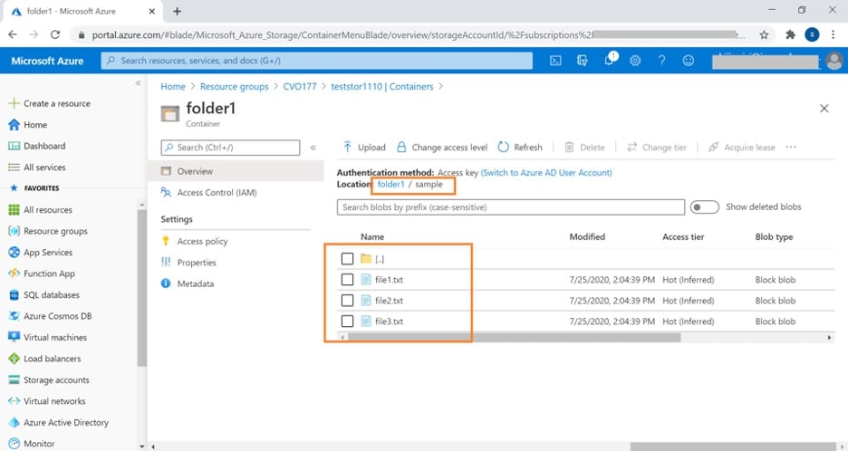Open Azure Active Directory in sidebar
The width and height of the screenshot is (848, 451).
pos(65,422)
